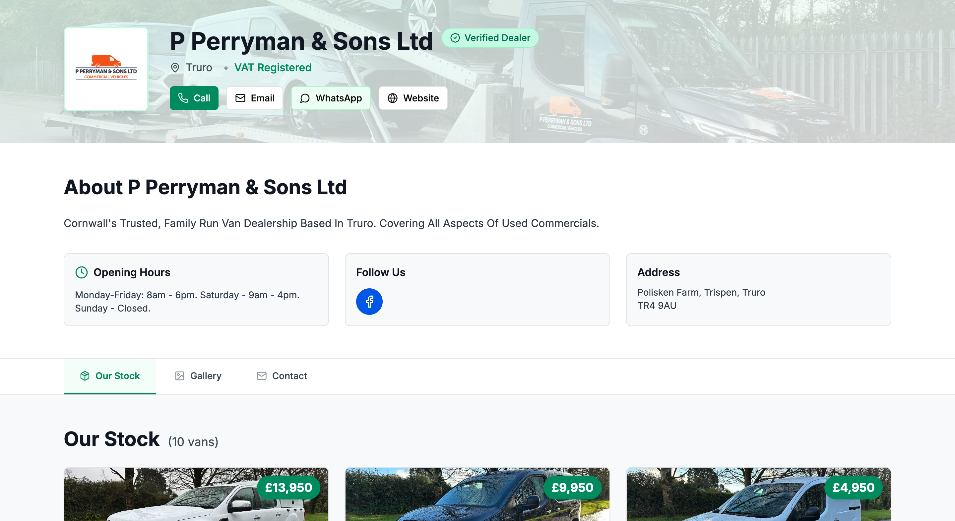Click the Verified Dealer badge
Image resolution: width=955 pixels, height=521 pixels.
coord(490,38)
